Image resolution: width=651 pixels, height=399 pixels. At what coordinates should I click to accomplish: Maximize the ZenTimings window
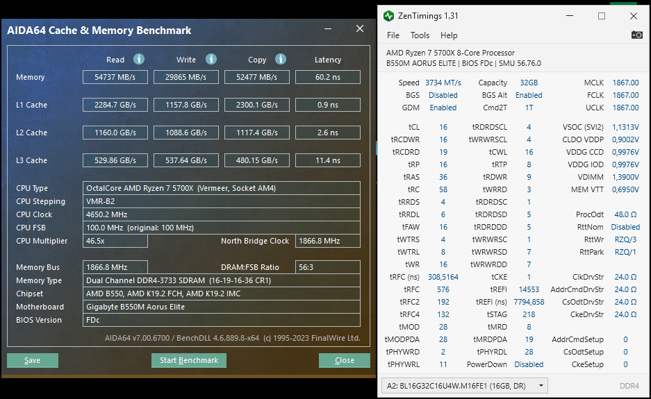[x=601, y=16]
